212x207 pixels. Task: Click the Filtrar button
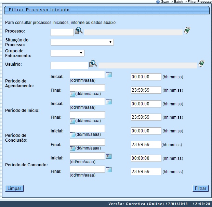pos(200,188)
